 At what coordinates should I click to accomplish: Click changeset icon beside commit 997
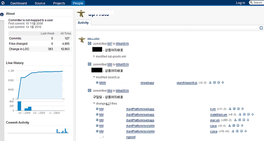[x=89, y=44]
